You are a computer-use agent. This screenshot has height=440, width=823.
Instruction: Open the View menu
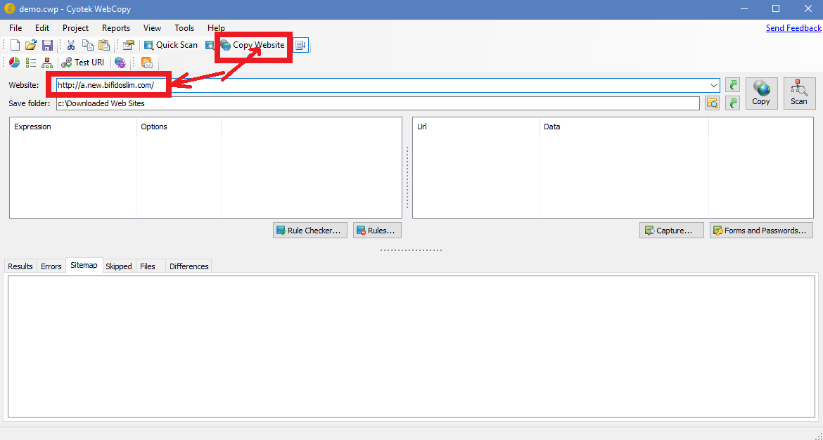click(x=152, y=28)
